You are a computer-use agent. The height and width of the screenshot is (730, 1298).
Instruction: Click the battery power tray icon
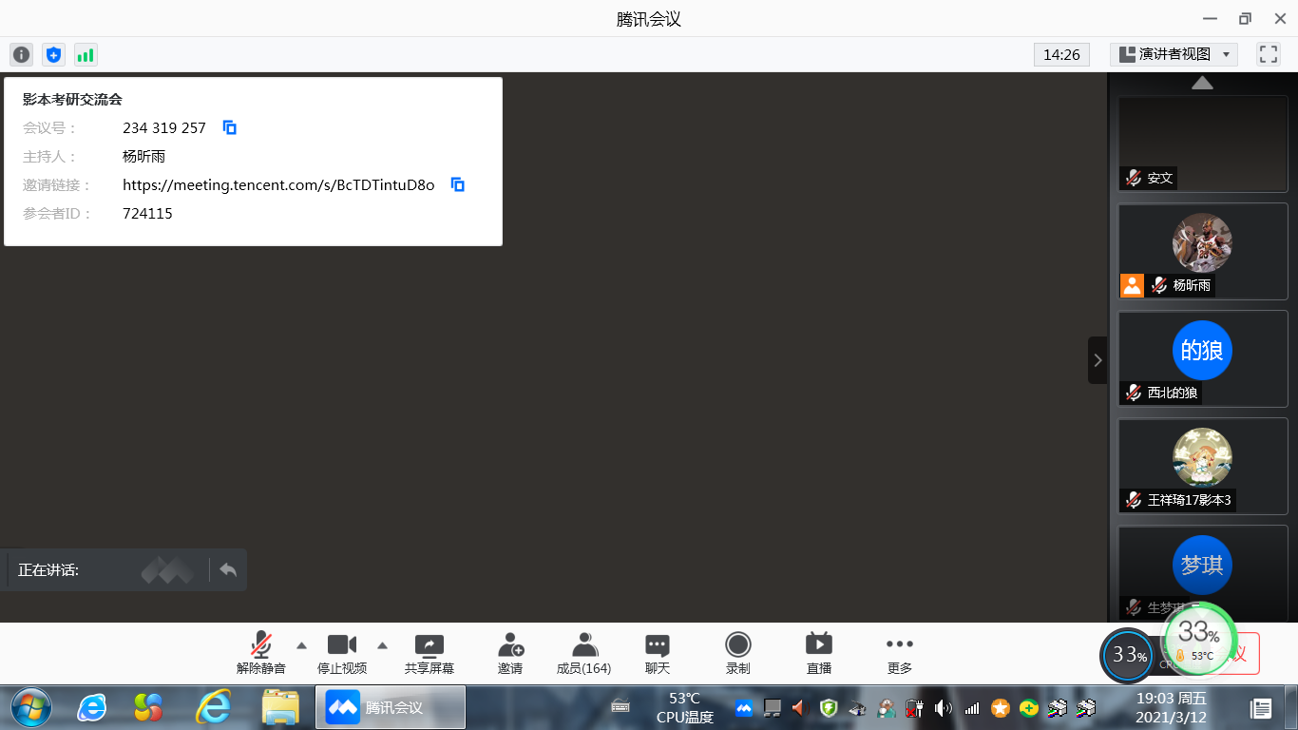914,707
